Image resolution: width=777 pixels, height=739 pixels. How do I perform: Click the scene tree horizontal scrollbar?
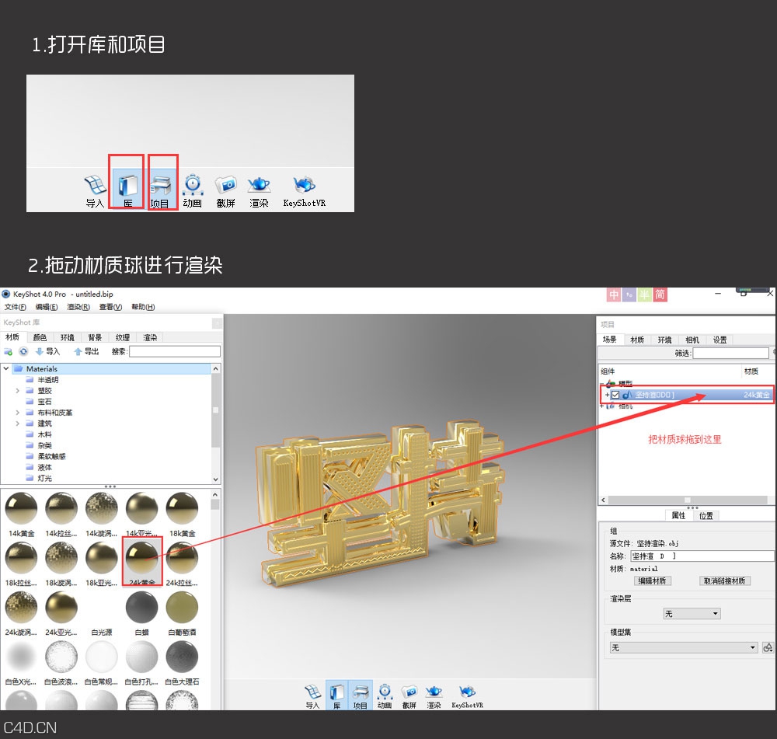pos(687,500)
